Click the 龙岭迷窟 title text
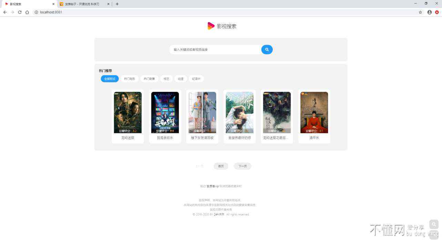The image size is (442, 241). [128, 138]
